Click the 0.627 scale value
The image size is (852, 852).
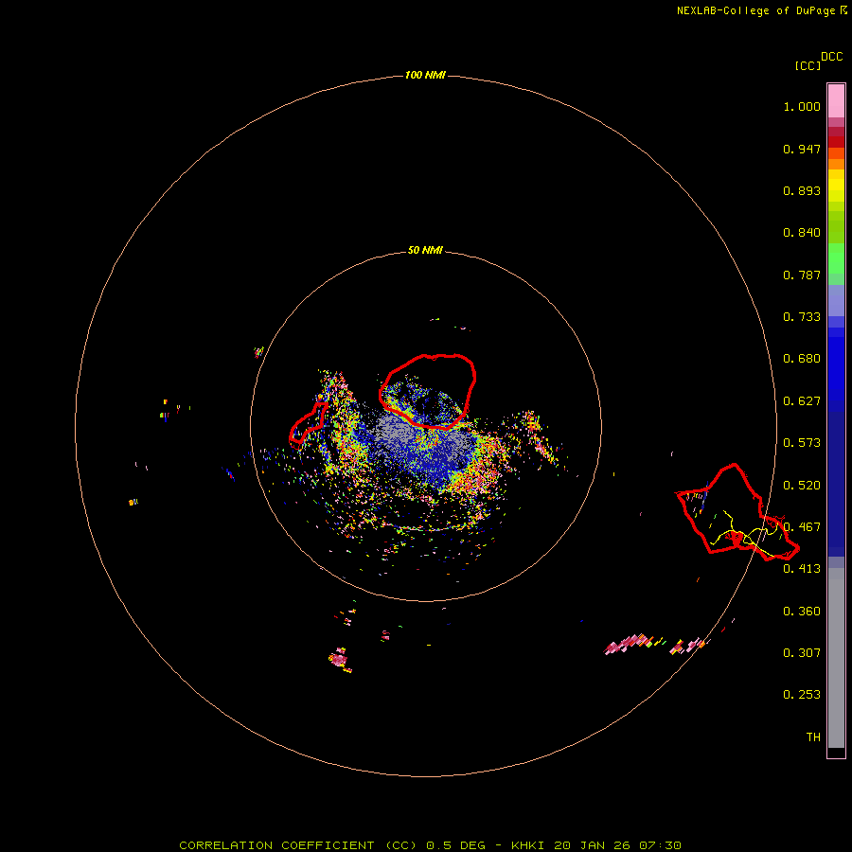[802, 401]
